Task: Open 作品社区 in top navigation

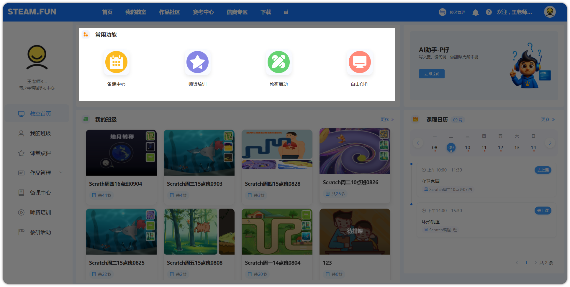Action: click(170, 12)
